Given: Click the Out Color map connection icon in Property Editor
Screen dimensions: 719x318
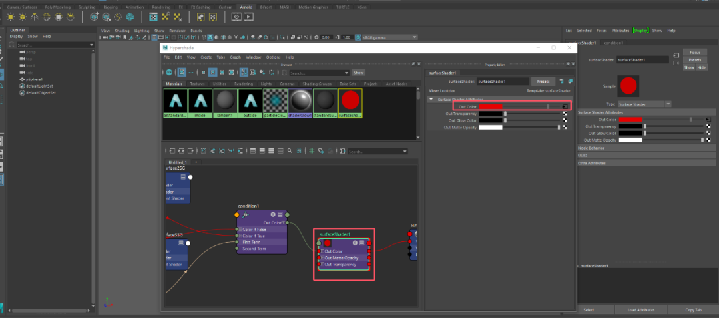Looking at the screenshot, I should pyautogui.click(x=565, y=106).
